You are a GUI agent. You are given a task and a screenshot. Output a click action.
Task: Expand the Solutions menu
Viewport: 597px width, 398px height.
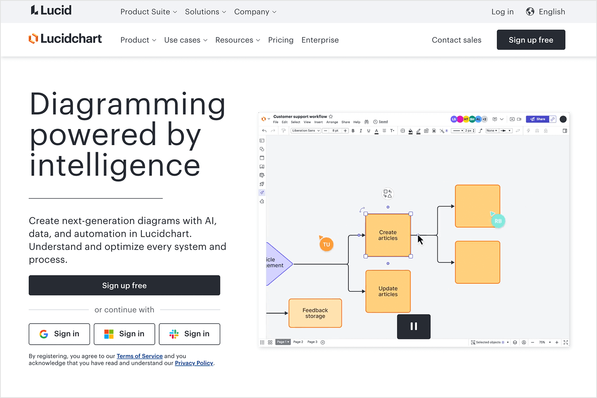click(x=205, y=12)
